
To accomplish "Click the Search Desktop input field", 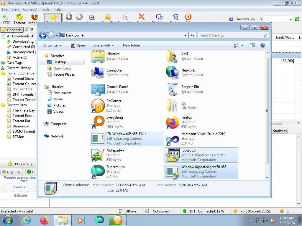I will [x=231, y=35].
